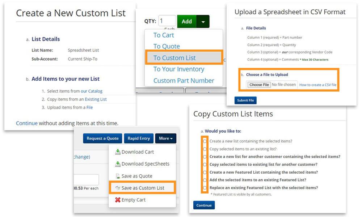Click the 'Upload a Spreadsheet in CSV Format' heading
The image size is (362, 217).
tap(290, 12)
